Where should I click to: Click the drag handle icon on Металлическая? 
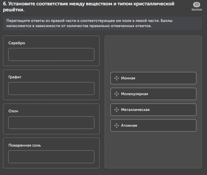(x=116, y=110)
